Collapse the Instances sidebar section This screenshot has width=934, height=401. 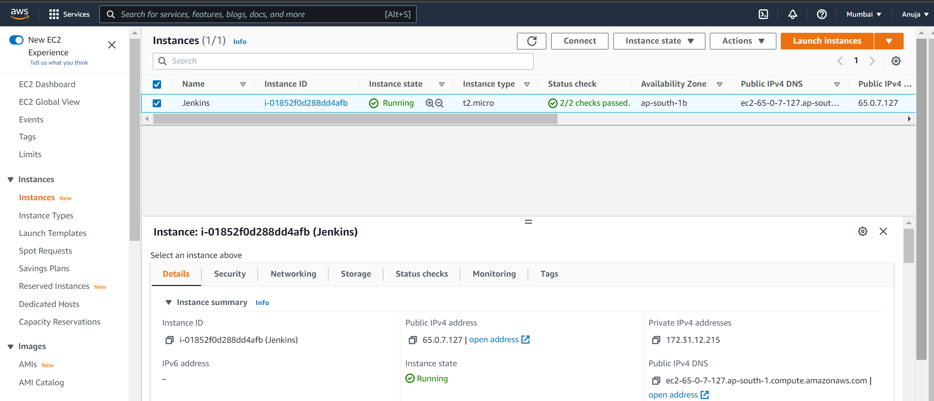[10, 180]
